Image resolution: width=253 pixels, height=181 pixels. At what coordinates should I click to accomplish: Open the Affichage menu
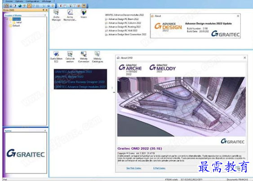pyautogui.click(x=46, y=1)
